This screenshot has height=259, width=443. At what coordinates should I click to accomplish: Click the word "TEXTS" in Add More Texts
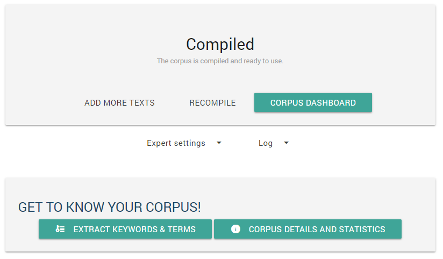tap(141, 103)
